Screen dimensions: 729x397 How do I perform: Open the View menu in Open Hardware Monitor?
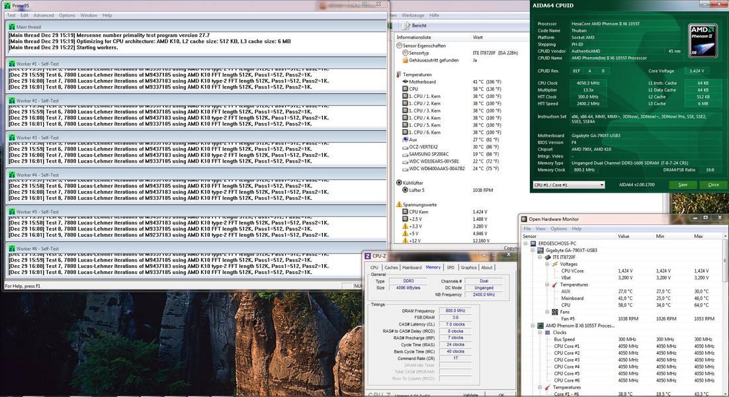(x=540, y=229)
